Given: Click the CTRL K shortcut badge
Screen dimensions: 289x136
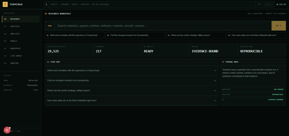Looking at the screenshot, I should click(x=268, y=4).
